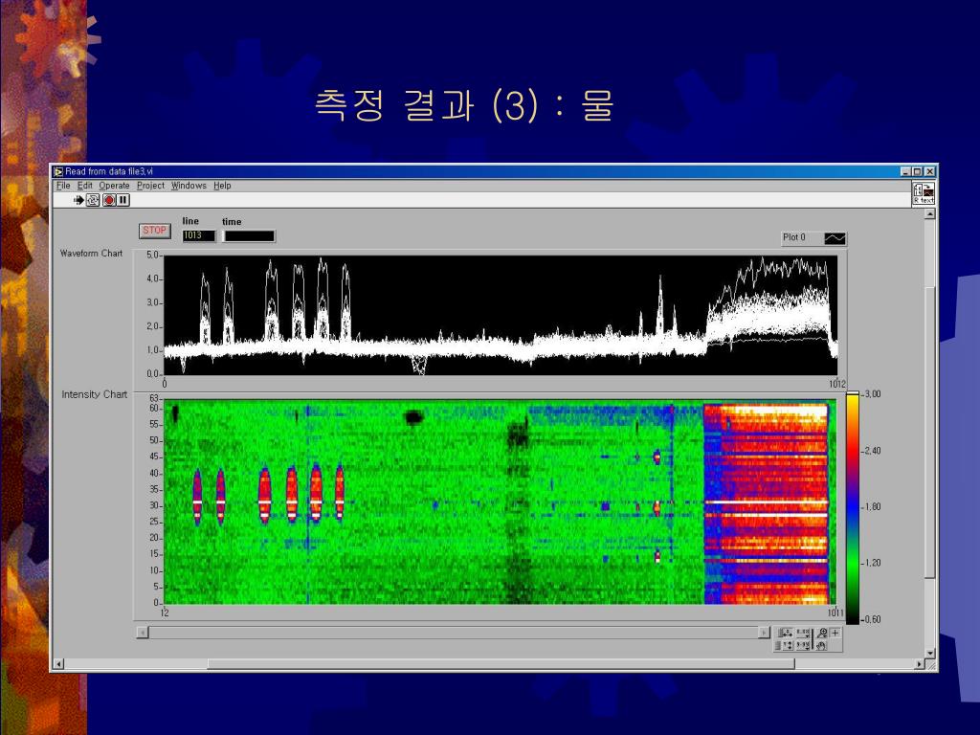
Task: Click the intensity chart scrollbar's left arrow
Action: (x=143, y=633)
